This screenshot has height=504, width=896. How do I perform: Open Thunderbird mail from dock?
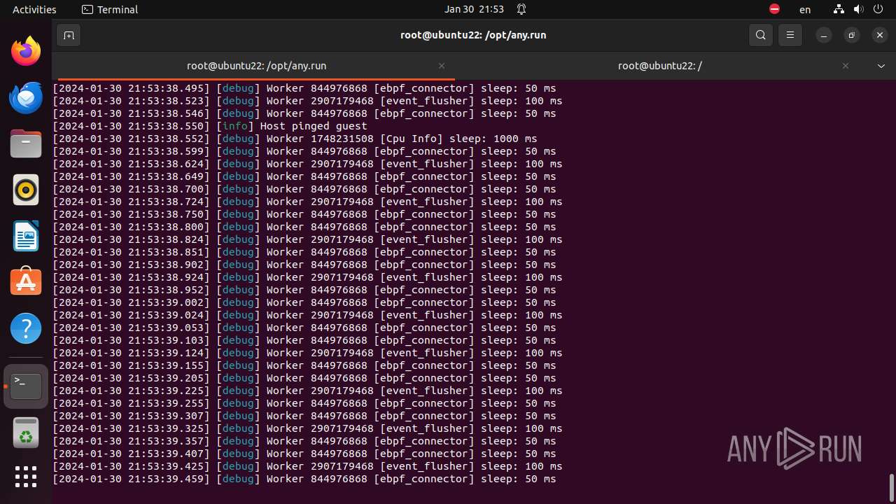point(26,97)
